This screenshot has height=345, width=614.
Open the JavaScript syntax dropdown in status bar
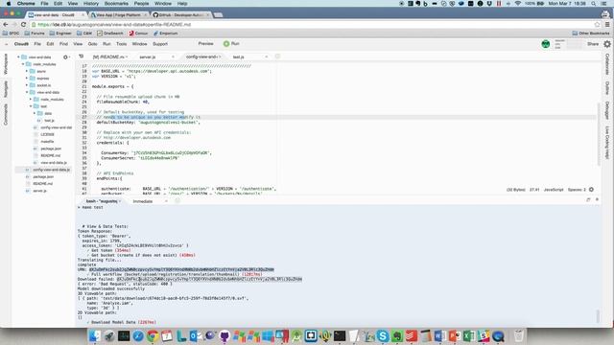tap(554, 190)
